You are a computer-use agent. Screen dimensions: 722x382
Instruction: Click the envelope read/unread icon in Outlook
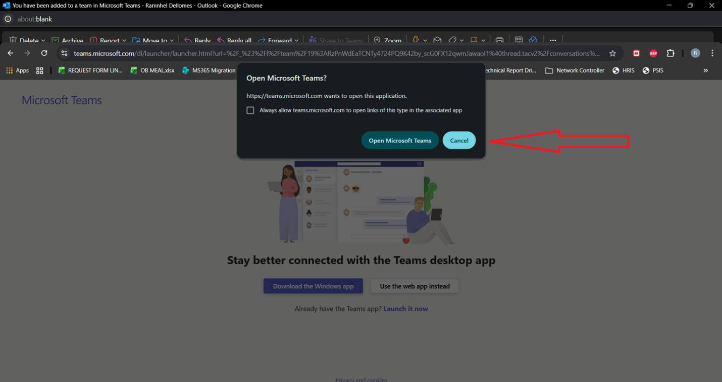coord(438,40)
